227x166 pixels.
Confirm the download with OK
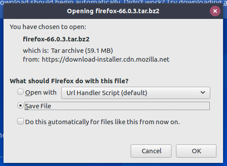[196, 151]
